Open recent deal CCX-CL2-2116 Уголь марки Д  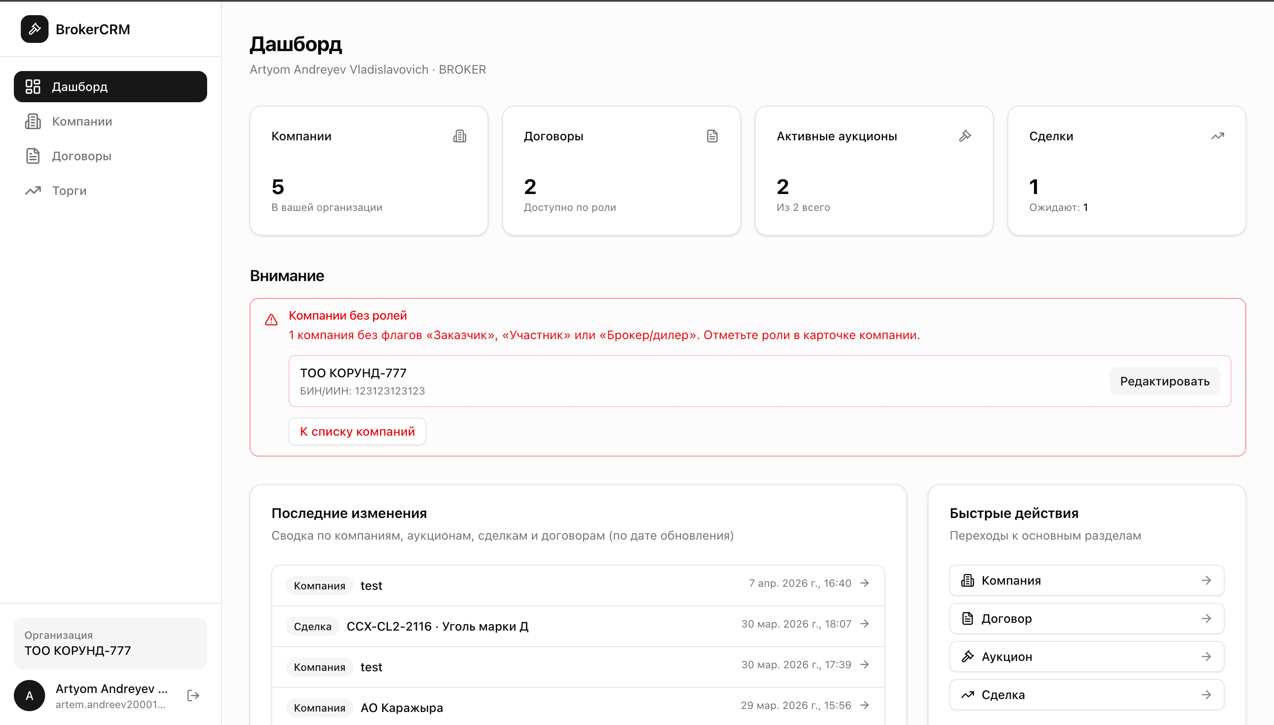click(x=578, y=626)
